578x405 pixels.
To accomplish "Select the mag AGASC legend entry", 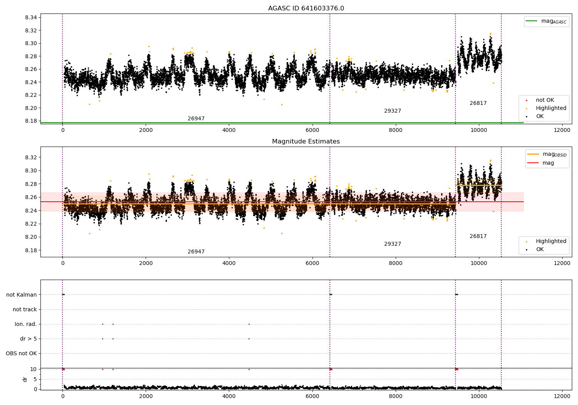I will [546, 21].
